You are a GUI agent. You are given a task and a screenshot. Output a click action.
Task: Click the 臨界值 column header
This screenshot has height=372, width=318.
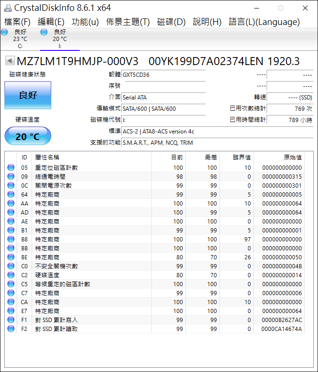click(x=237, y=157)
